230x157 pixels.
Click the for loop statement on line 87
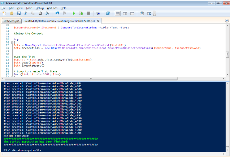click(37, 74)
